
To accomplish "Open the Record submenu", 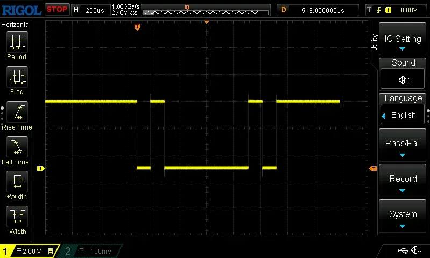I will click(x=403, y=181).
